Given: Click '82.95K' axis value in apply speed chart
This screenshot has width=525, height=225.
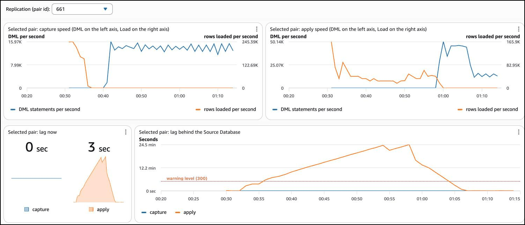Looking at the screenshot, I should pos(513,65).
